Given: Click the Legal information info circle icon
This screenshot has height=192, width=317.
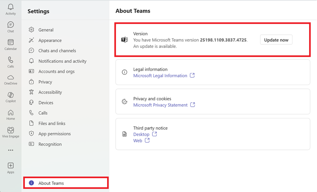Looking at the screenshot, I should (125, 72).
